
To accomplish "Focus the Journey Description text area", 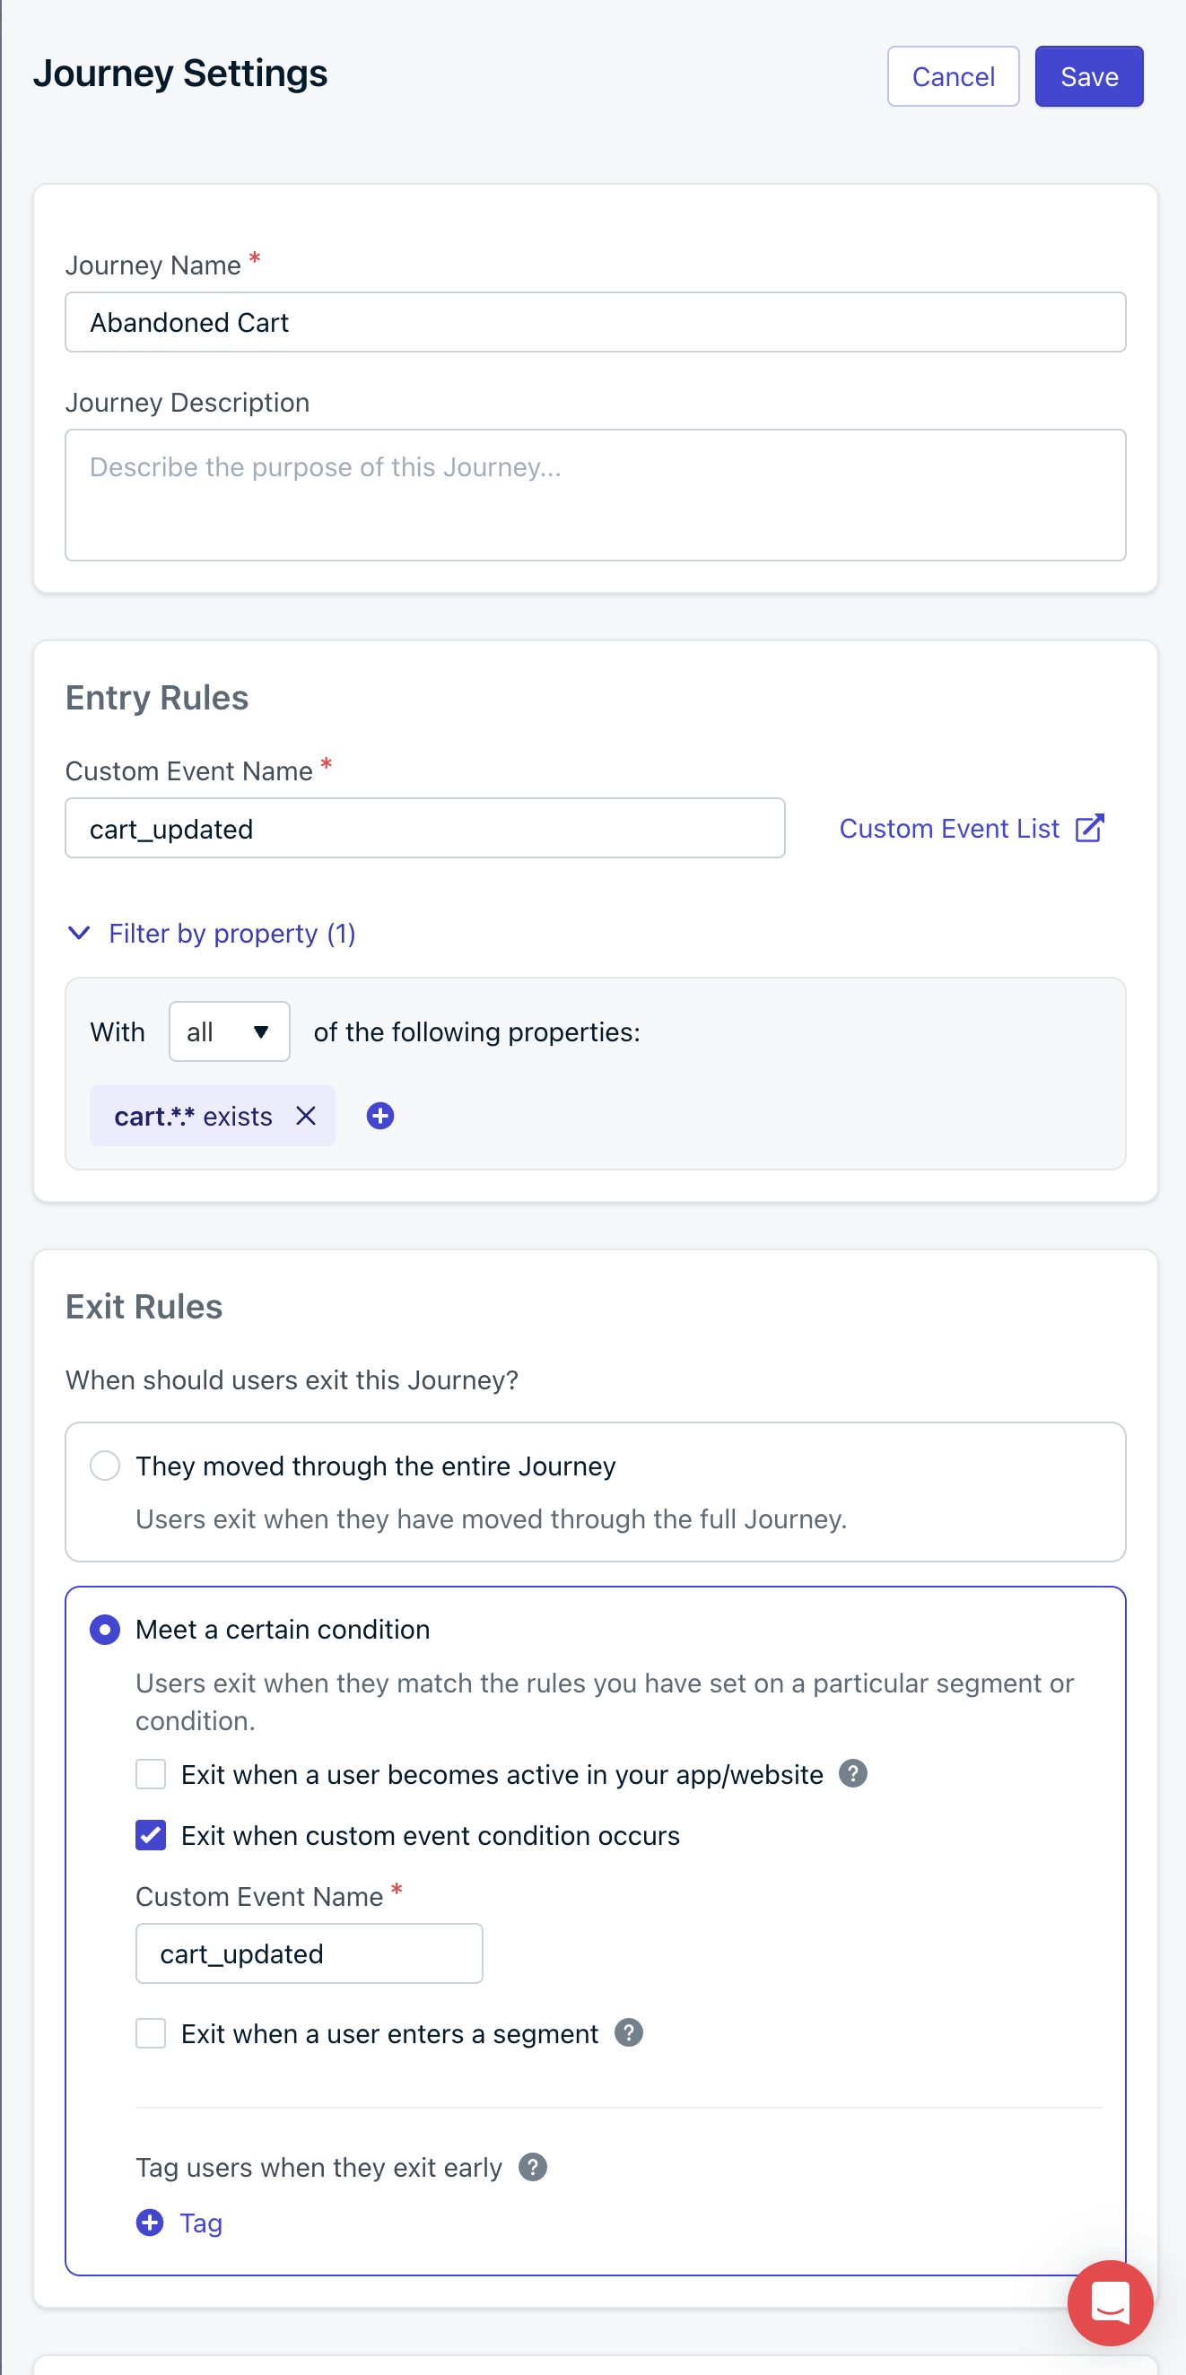I will pos(595,494).
